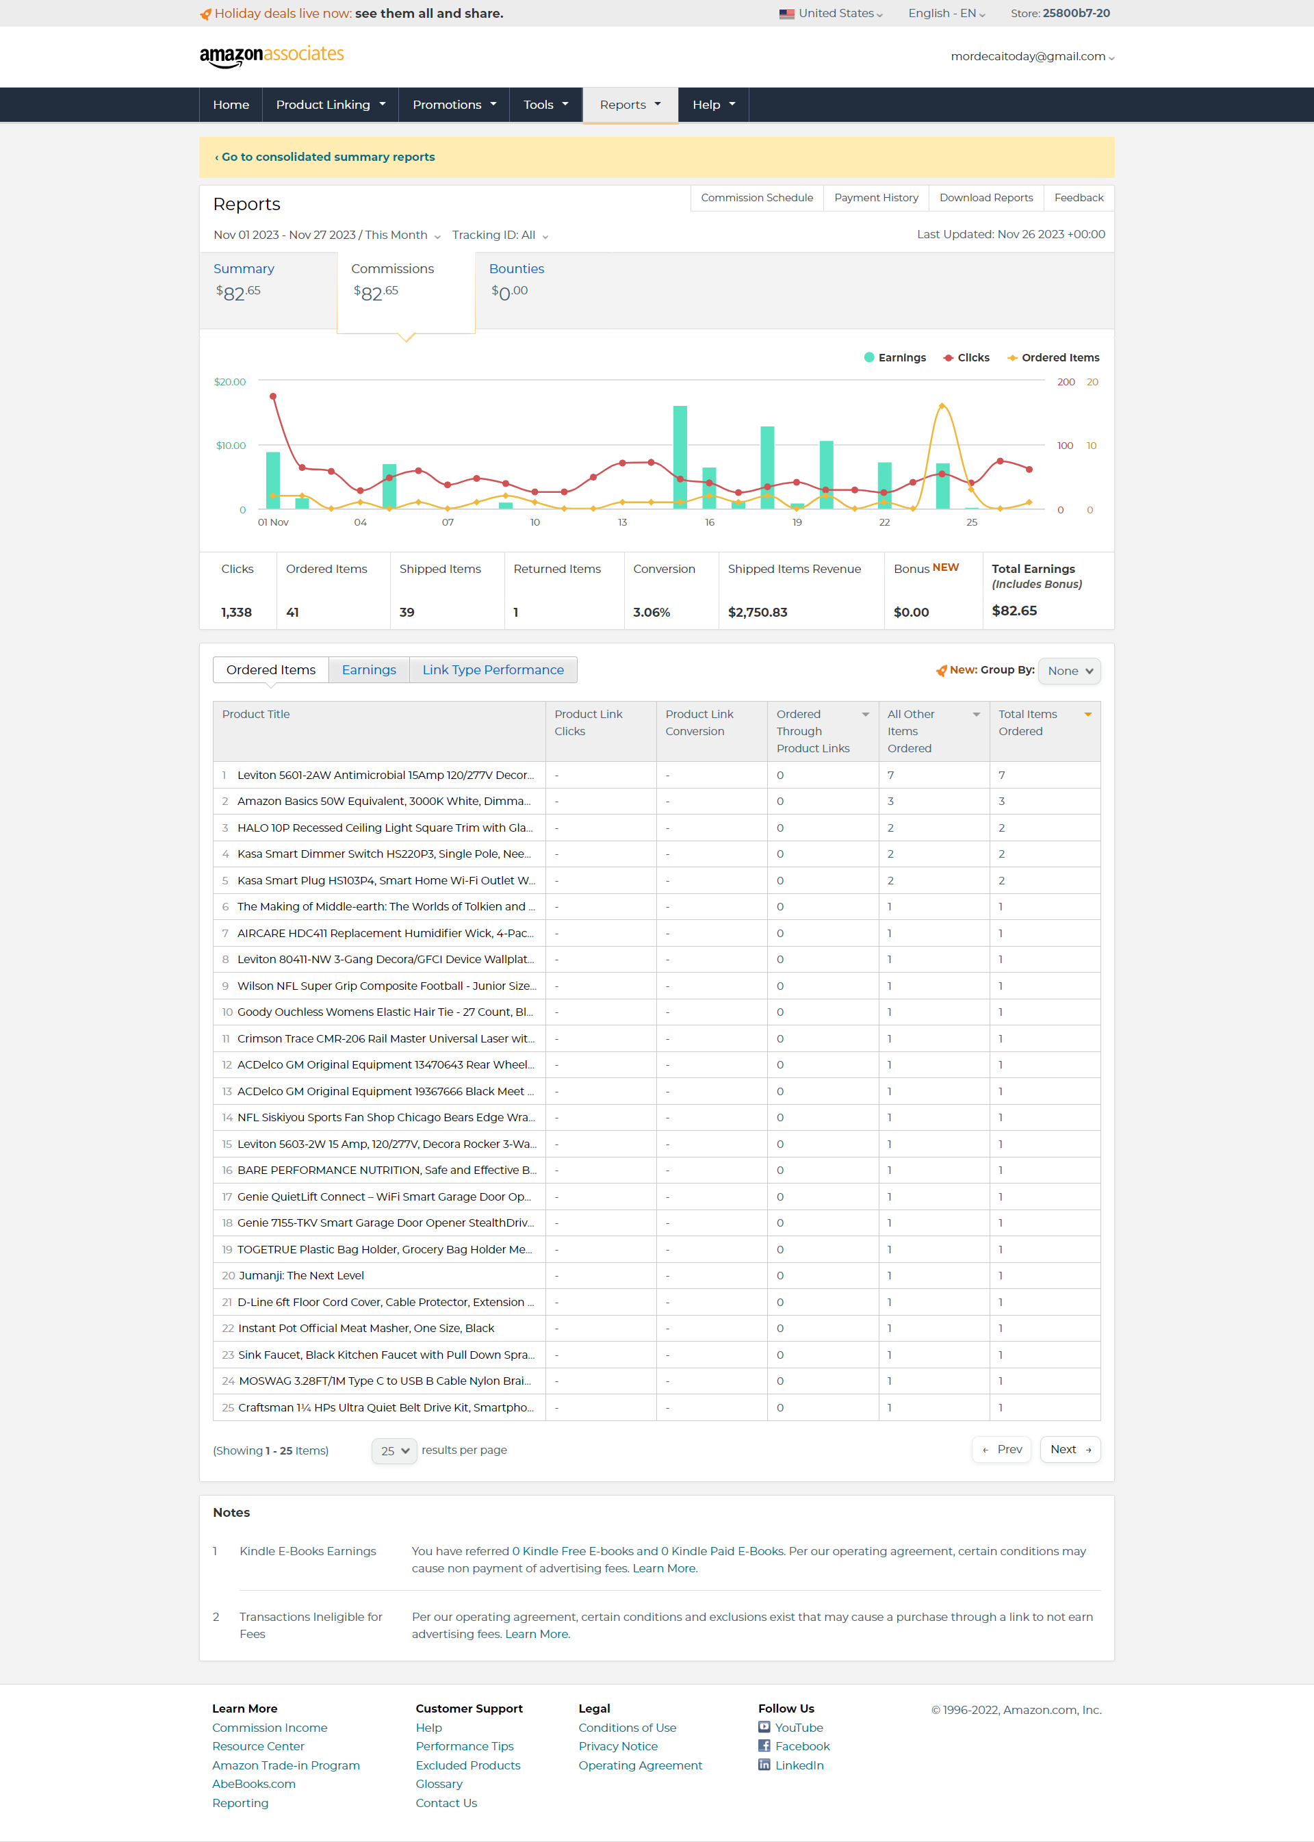Image resolution: width=1314 pixels, height=1842 pixels.
Task: Switch to the Bounties tab
Action: click(x=543, y=292)
